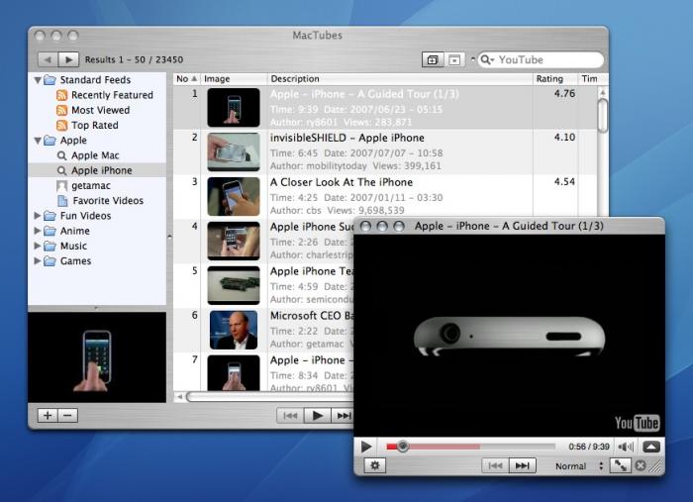Open the Recently Featured feed
This screenshot has height=502, width=693.
click(x=112, y=95)
